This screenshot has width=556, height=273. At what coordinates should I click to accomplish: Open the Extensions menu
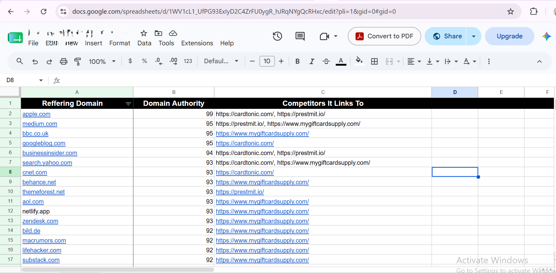[197, 43]
